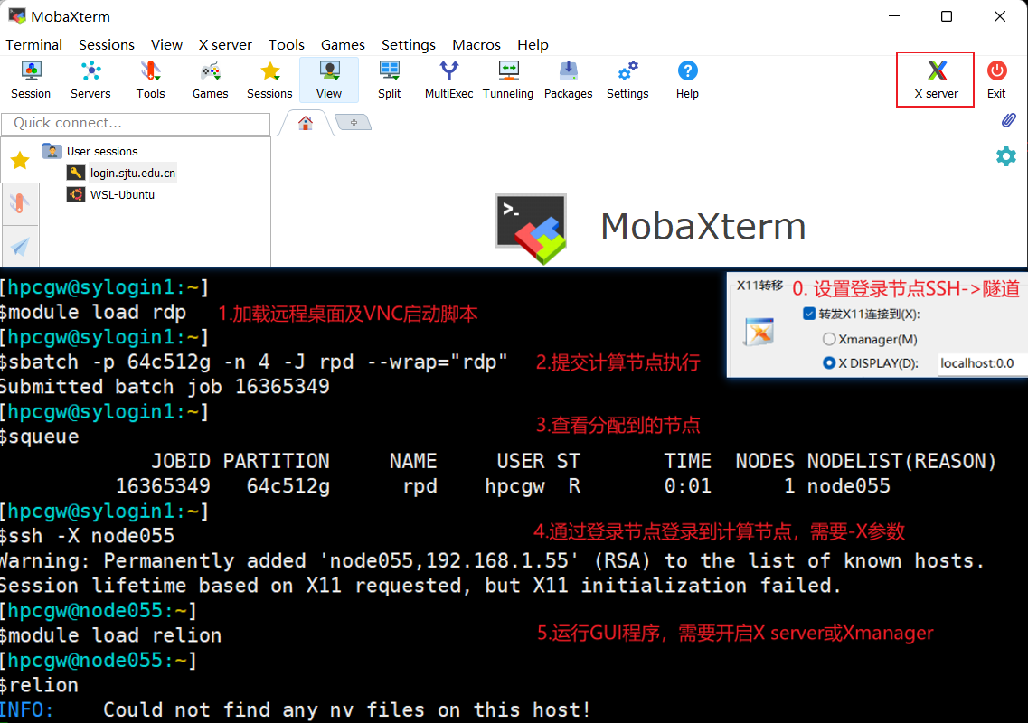Image resolution: width=1028 pixels, height=723 pixels.
Task: Open the Help menu in the menu bar
Action: coord(533,44)
